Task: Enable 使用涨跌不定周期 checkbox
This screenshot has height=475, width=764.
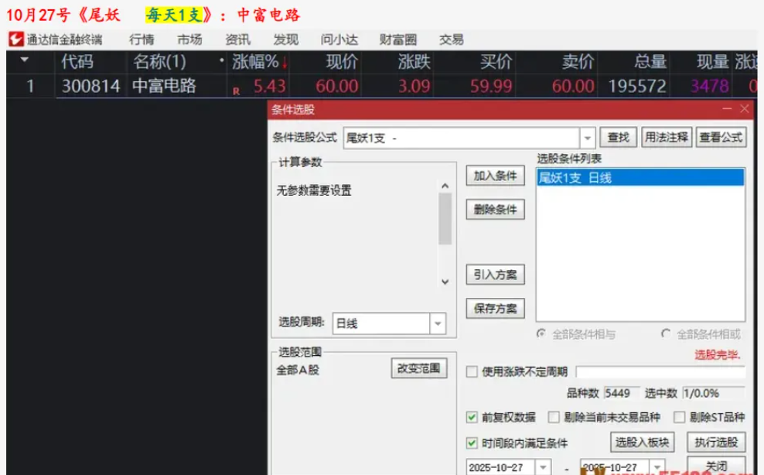Action: click(x=472, y=372)
